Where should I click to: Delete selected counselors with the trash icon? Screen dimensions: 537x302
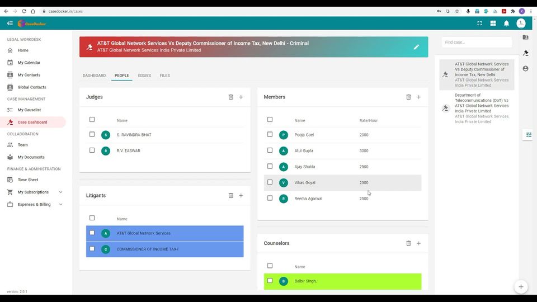[408, 243]
